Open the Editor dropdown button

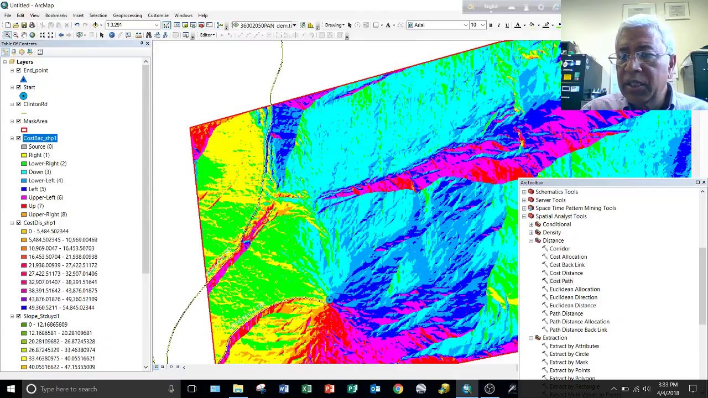coord(207,35)
